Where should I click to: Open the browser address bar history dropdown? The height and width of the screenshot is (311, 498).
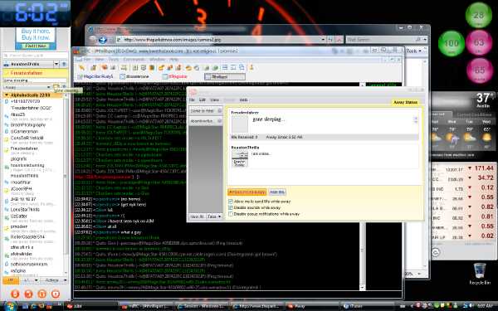pos(323,40)
